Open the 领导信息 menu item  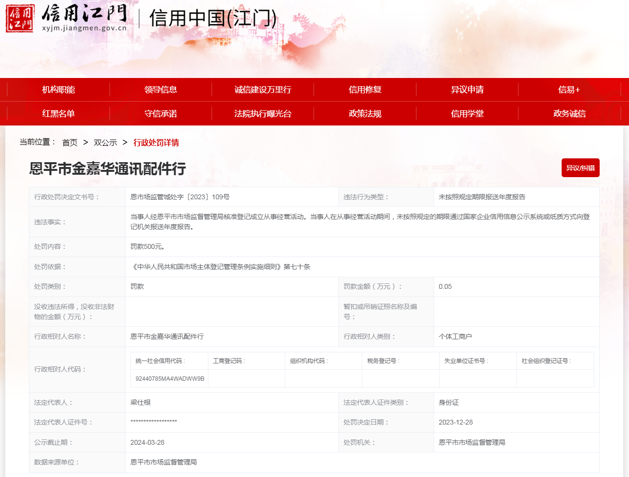pyautogui.click(x=161, y=90)
